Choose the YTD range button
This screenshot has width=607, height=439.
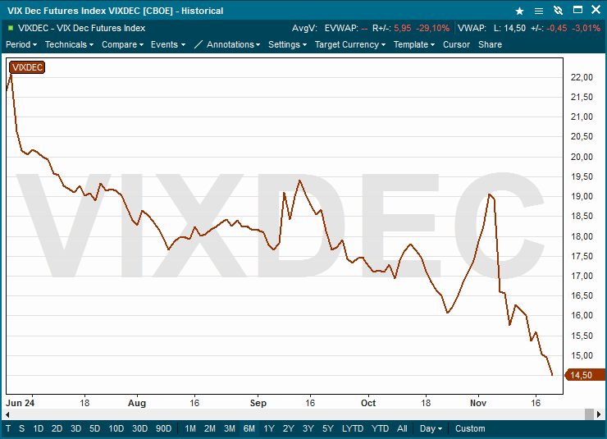click(380, 428)
